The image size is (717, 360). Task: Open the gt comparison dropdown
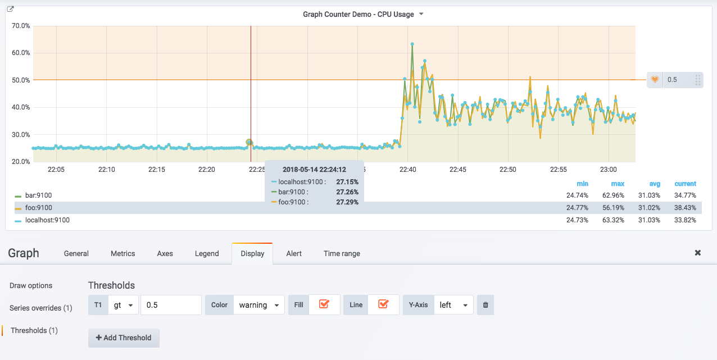click(x=123, y=305)
